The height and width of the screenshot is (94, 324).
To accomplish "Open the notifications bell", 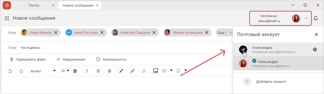I will (316, 18).
